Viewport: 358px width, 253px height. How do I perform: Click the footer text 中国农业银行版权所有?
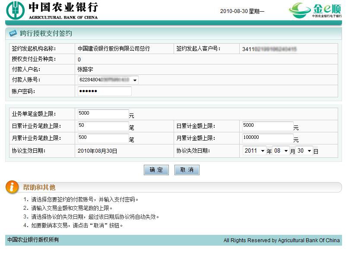(x=33, y=240)
